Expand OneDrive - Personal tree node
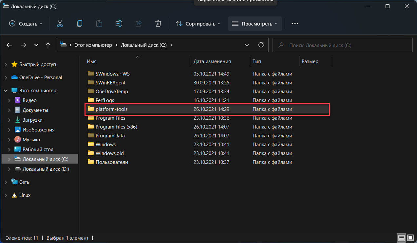The image size is (417, 243). tap(6, 78)
